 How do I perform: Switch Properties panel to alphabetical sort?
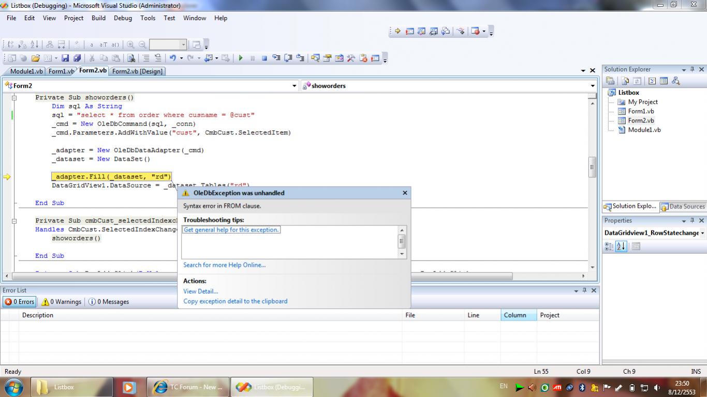622,247
